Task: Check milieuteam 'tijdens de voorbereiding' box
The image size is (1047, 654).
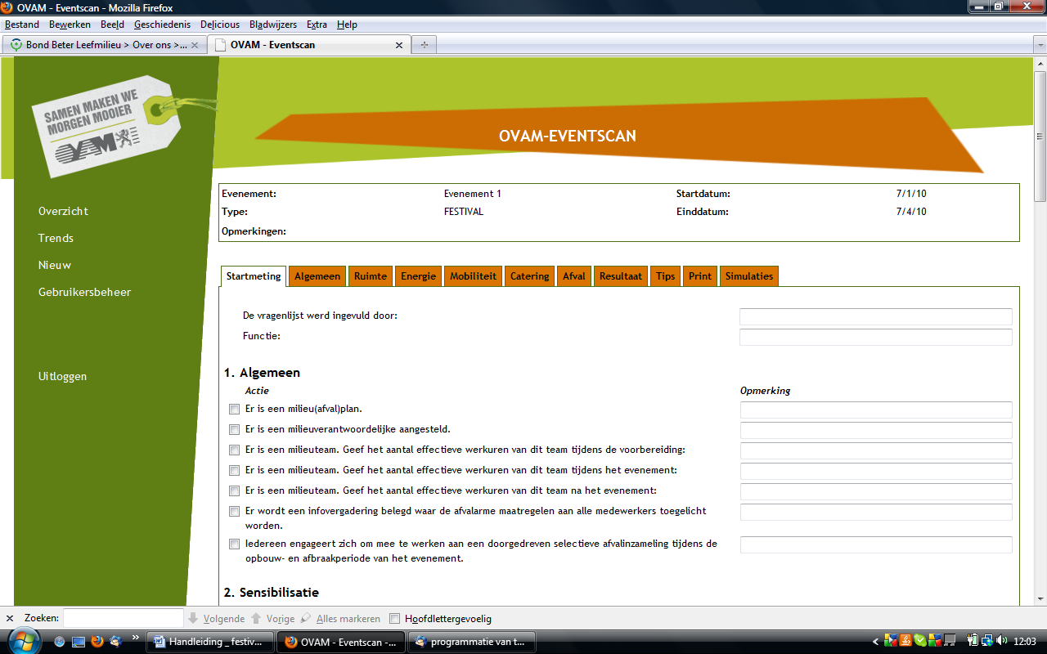Action: (234, 450)
